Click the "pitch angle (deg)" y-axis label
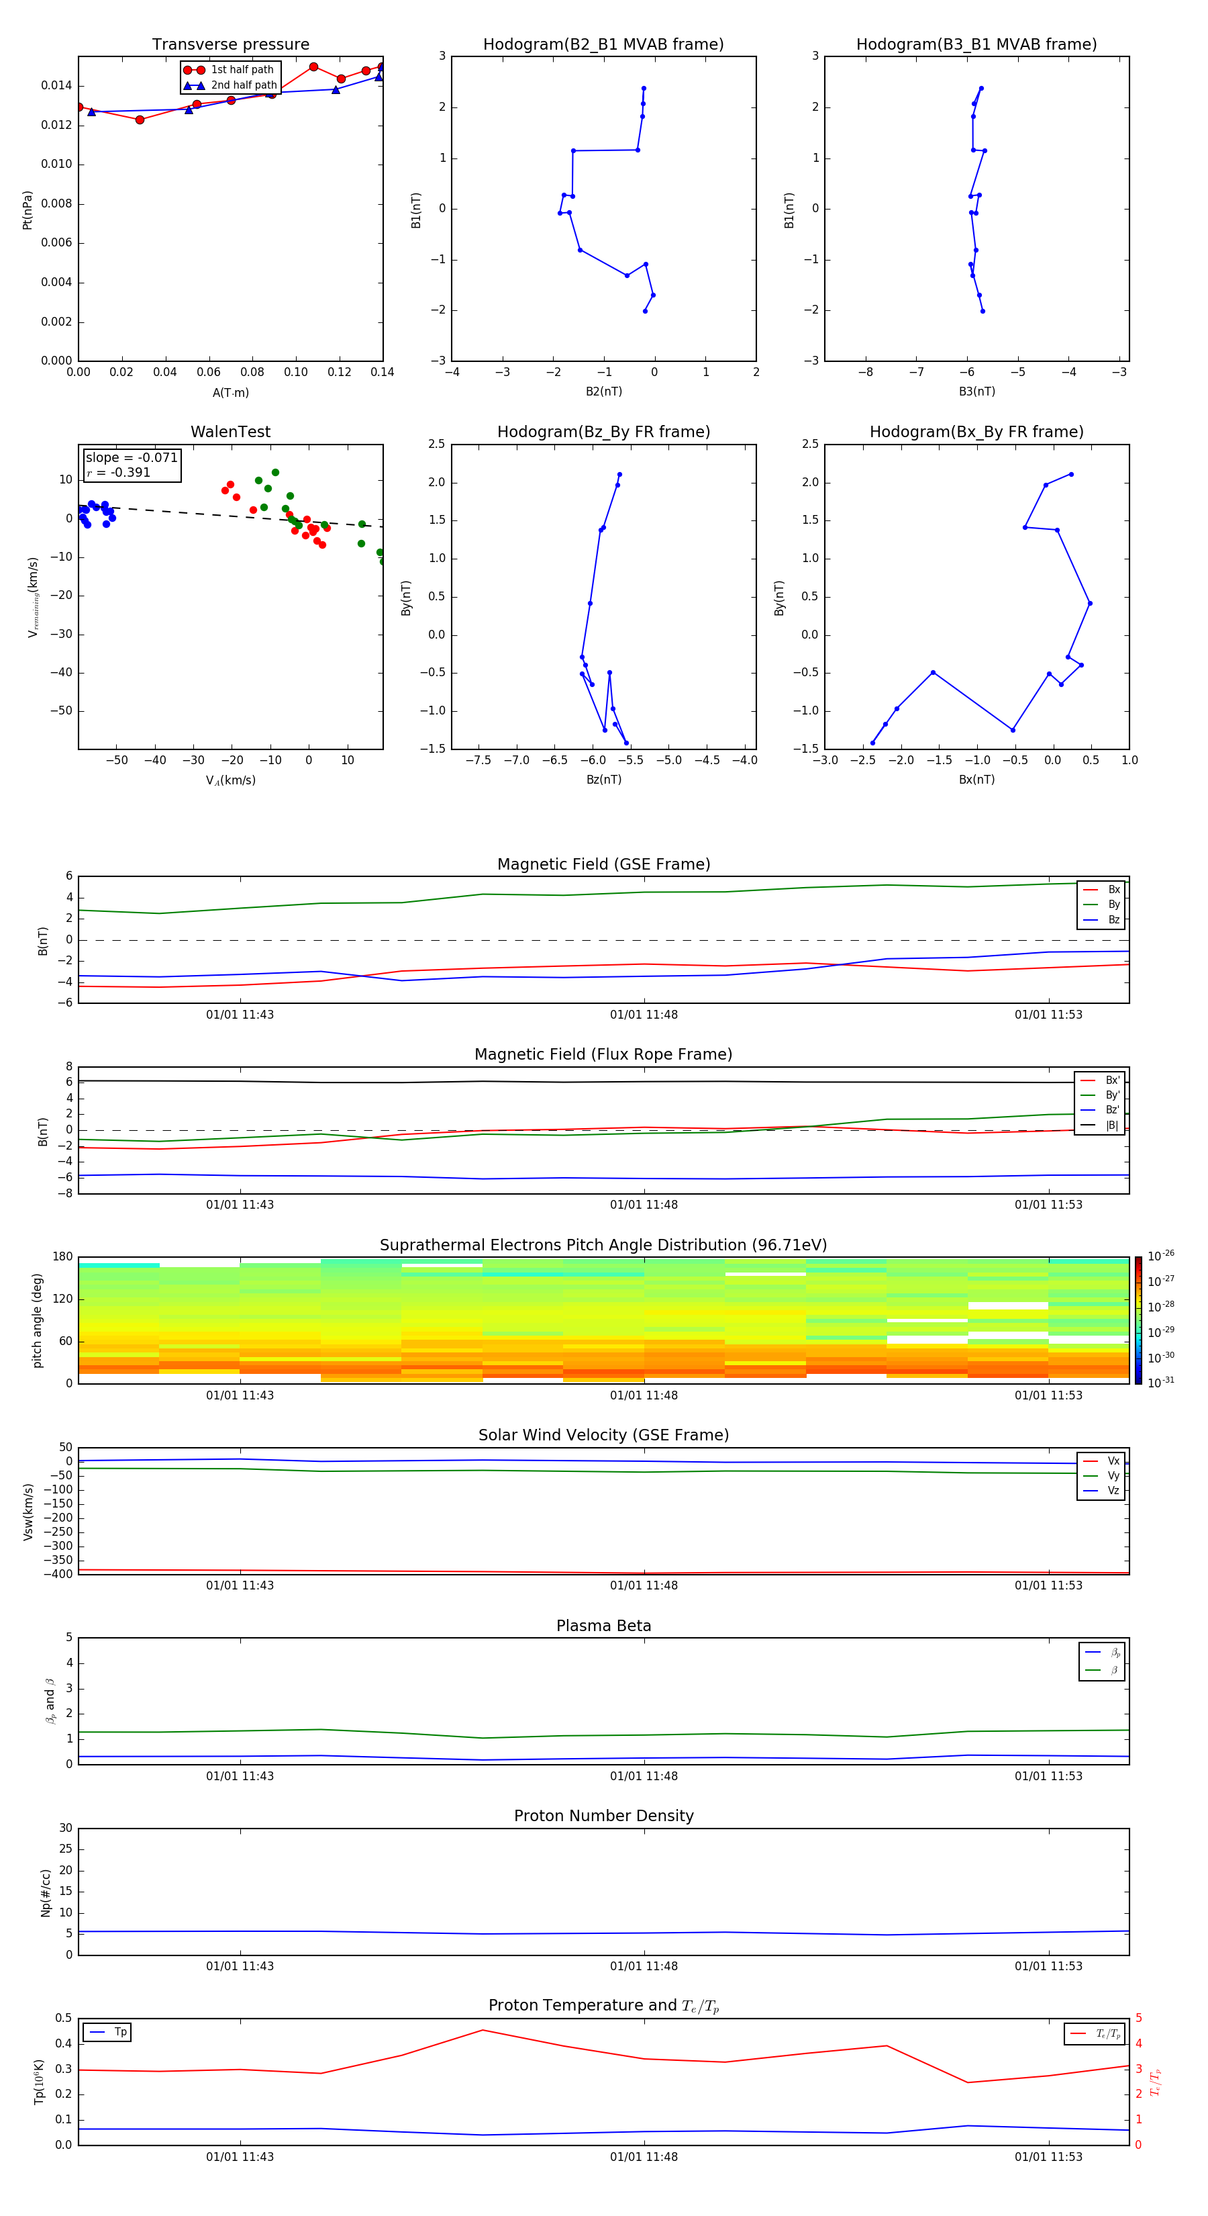The width and height of the screenshot is (1208, 2216). tap(37, 1320)
